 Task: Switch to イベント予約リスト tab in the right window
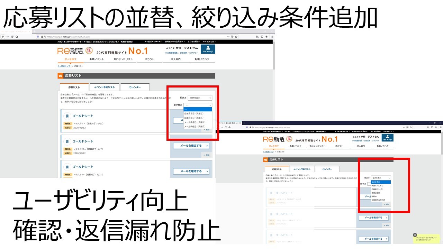[x=302, y=169]
